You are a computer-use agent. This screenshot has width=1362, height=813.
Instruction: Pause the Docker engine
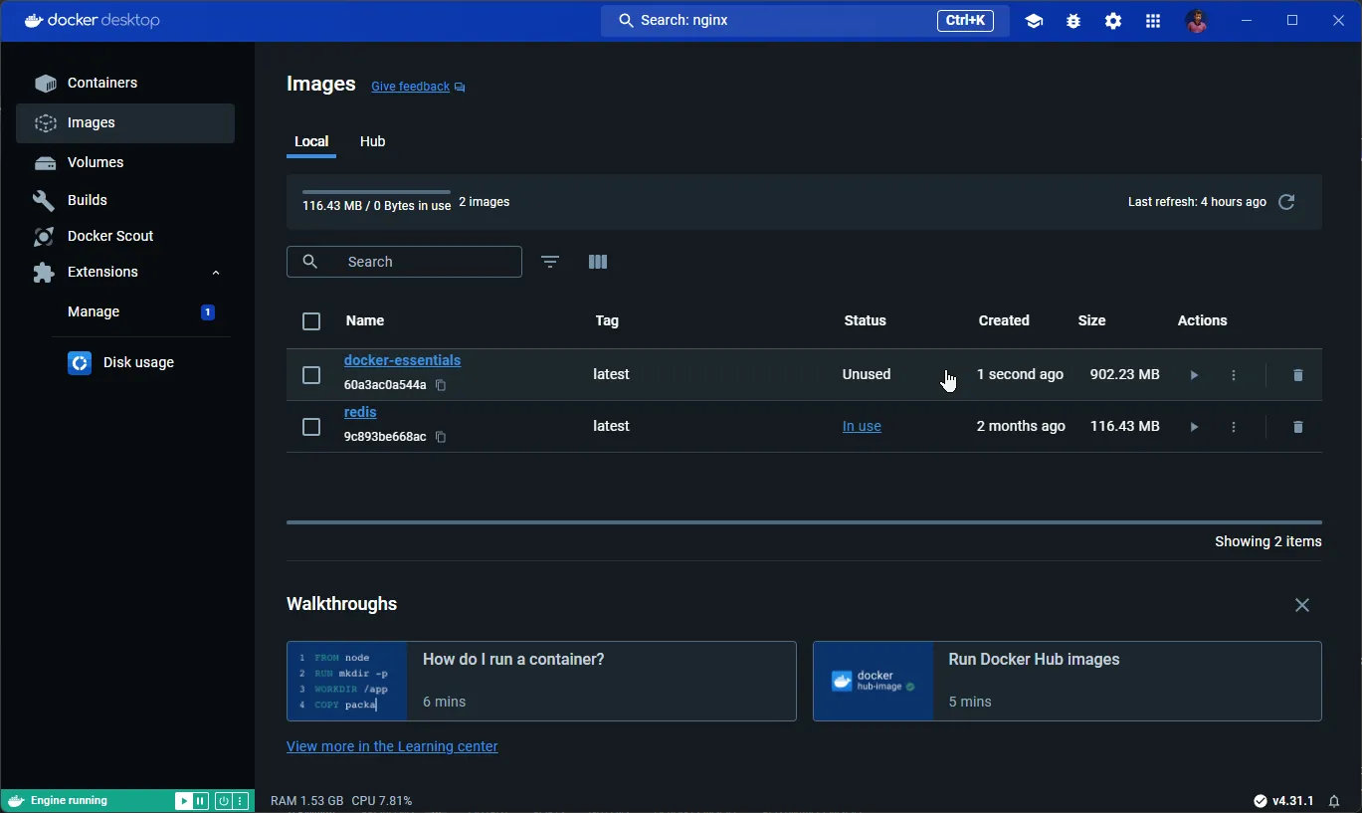201,800
